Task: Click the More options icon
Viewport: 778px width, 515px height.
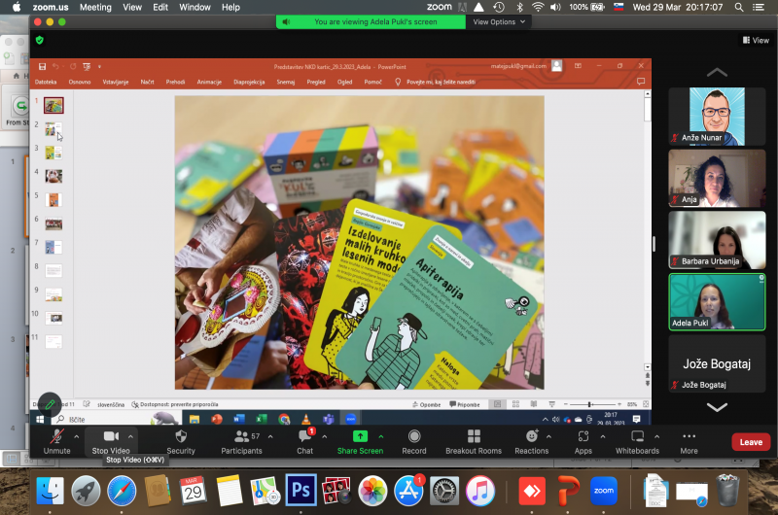Action: 689,437
